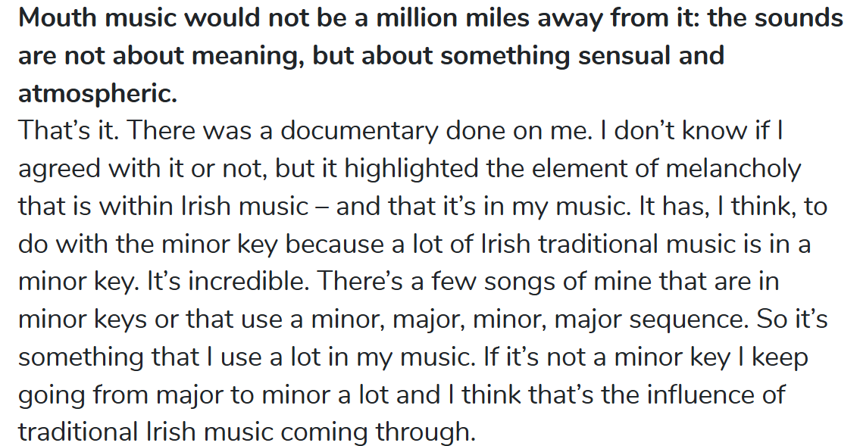Screen dimensions: 860x446
Task: Click the word 'because'
Action: pyautogui.click(x=334, y=245)
